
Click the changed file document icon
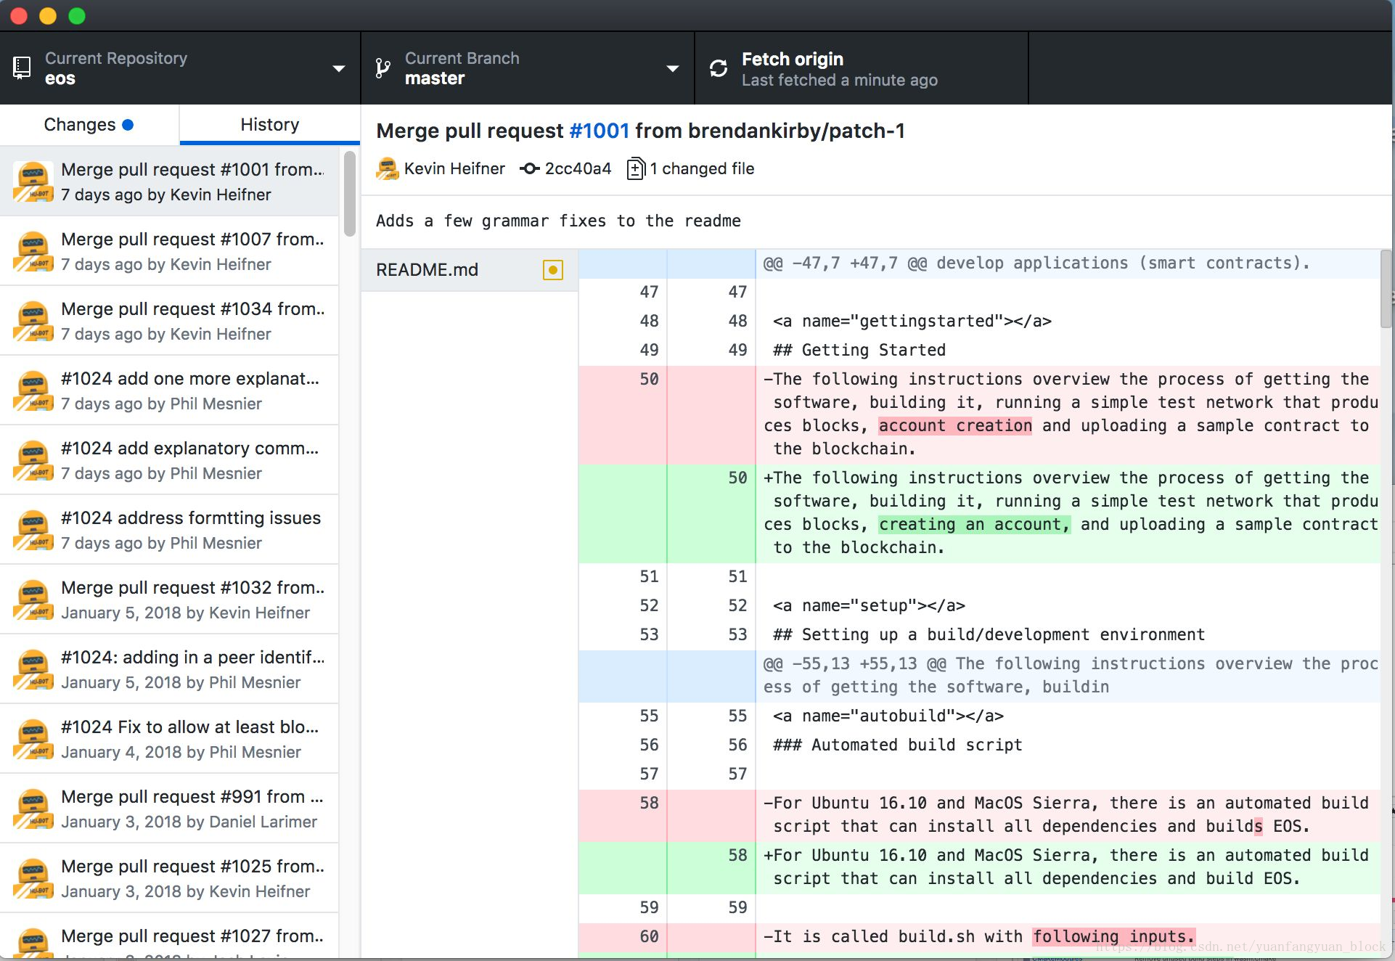[x=635, y=168]
